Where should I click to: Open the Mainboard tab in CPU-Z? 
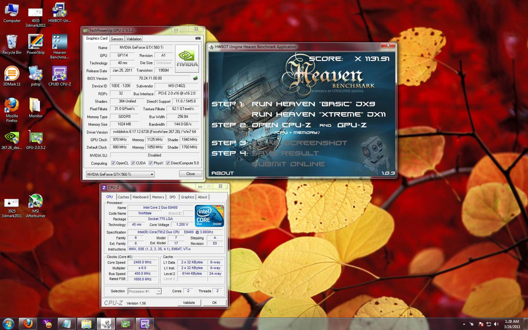(141, 197)
